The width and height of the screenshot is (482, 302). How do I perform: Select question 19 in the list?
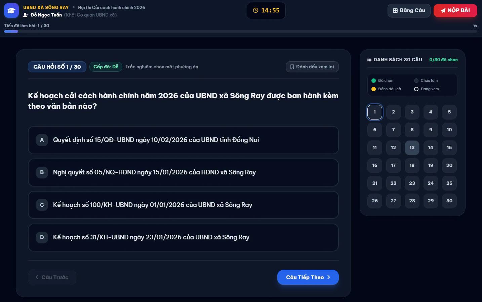tap(431, 166)
